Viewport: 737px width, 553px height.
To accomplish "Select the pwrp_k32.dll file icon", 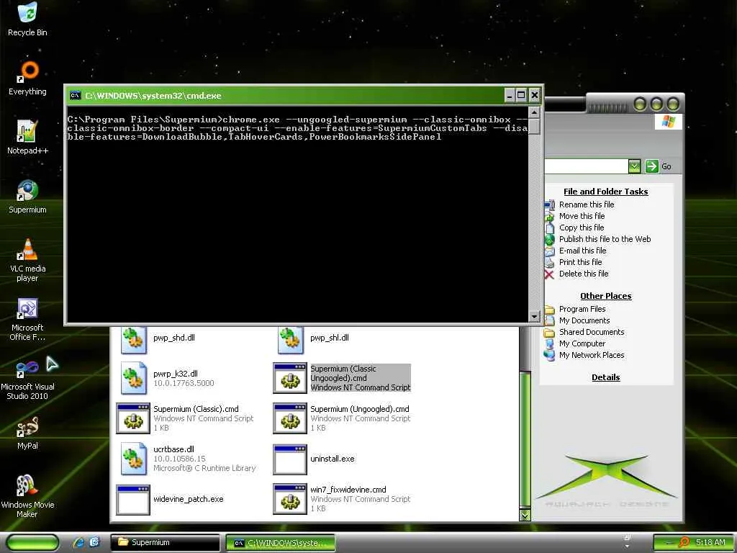I will coord(133,377).
